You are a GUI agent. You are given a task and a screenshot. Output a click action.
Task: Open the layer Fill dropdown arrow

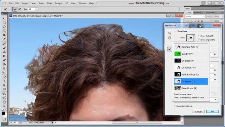(x=221, y=21)
